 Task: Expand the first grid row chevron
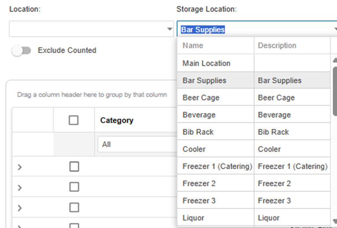(x=20, y=167)
